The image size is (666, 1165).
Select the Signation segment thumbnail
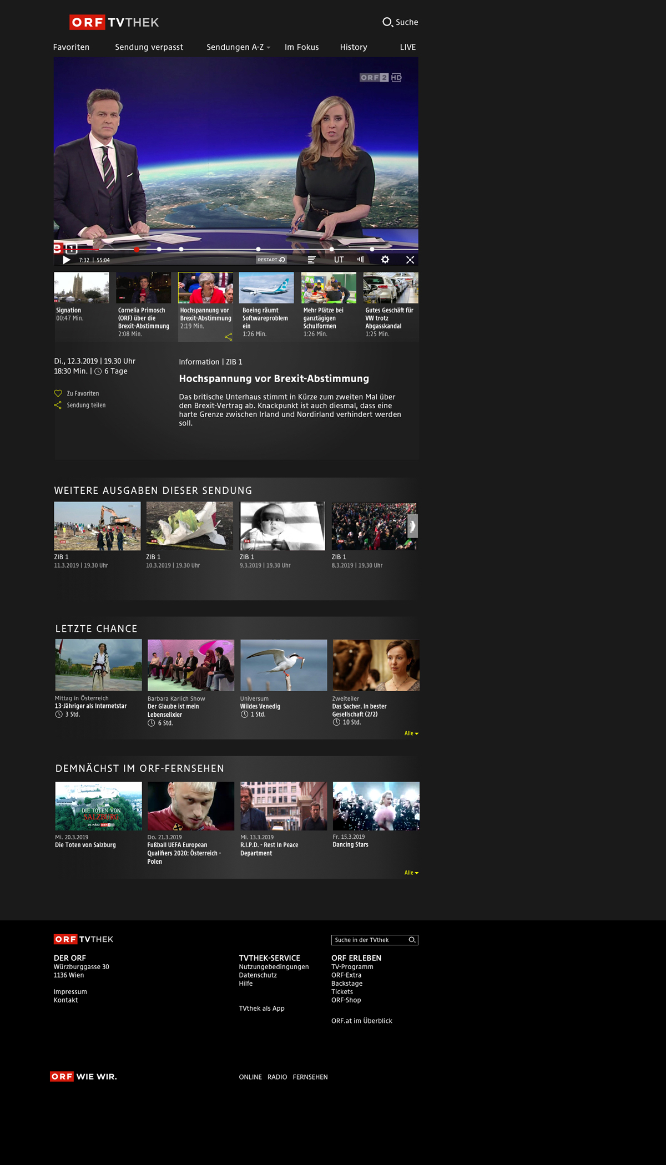[x=82, y=287]
